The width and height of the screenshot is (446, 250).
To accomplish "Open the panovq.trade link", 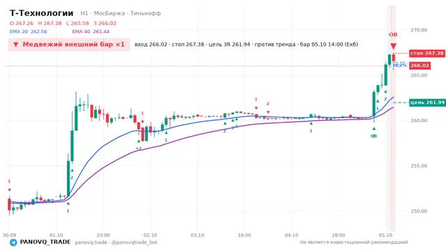I will tap(91, 242).
